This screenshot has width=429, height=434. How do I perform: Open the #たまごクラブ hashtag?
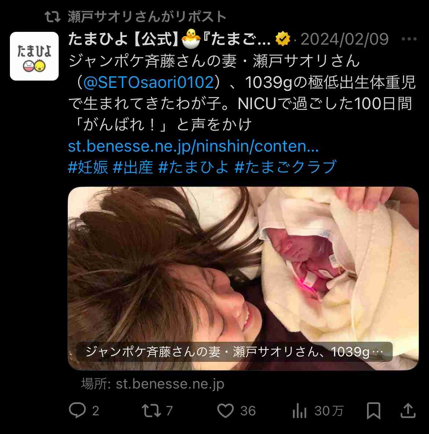click(286, 167)
